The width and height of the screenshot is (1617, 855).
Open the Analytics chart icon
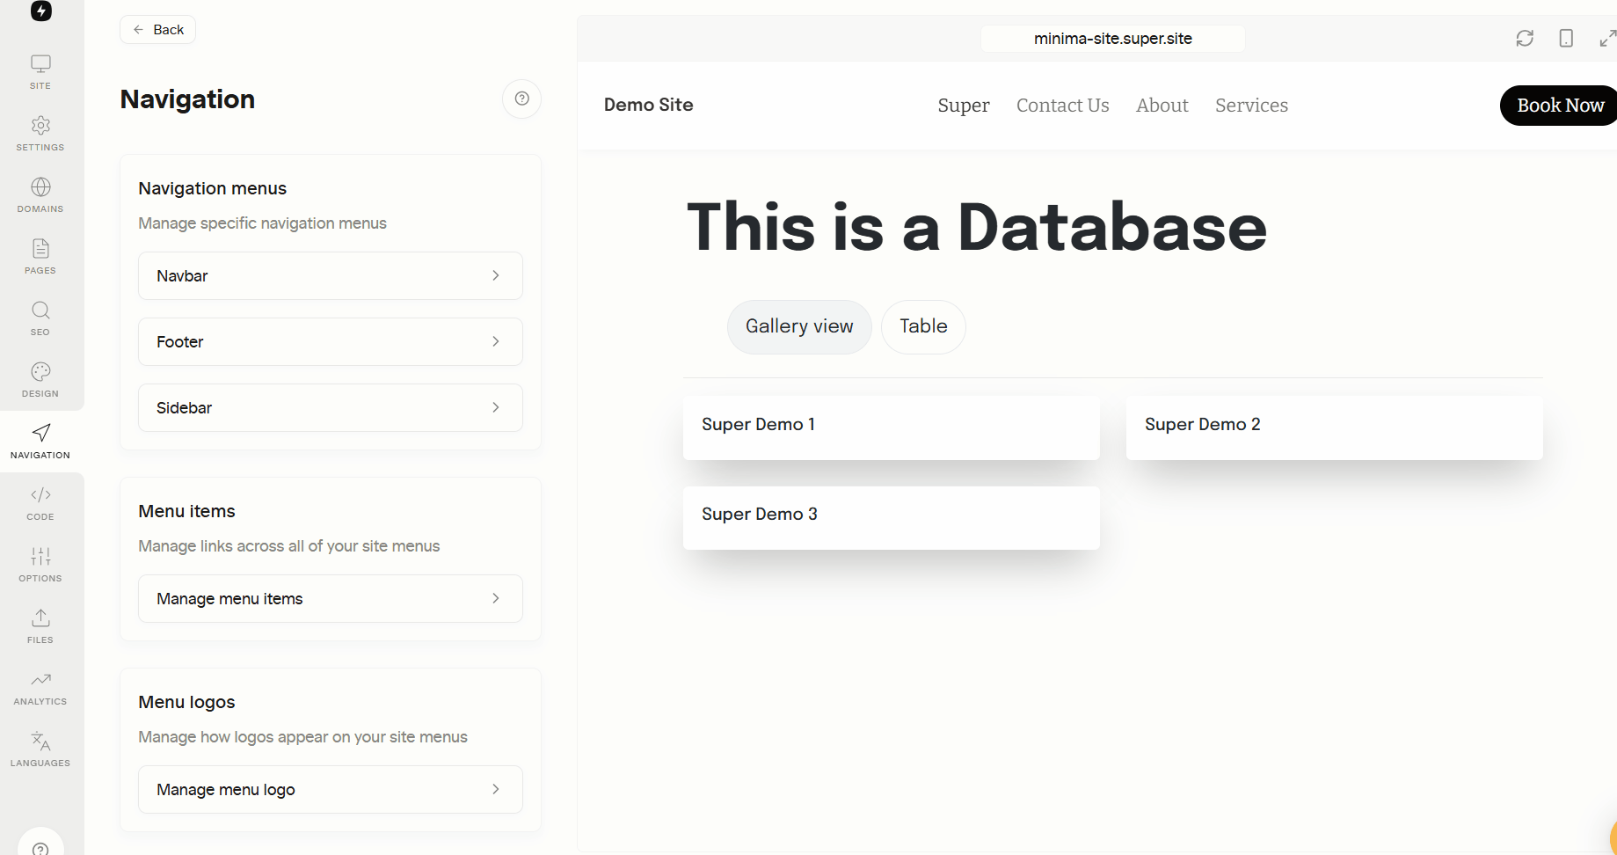pos(40,688)
